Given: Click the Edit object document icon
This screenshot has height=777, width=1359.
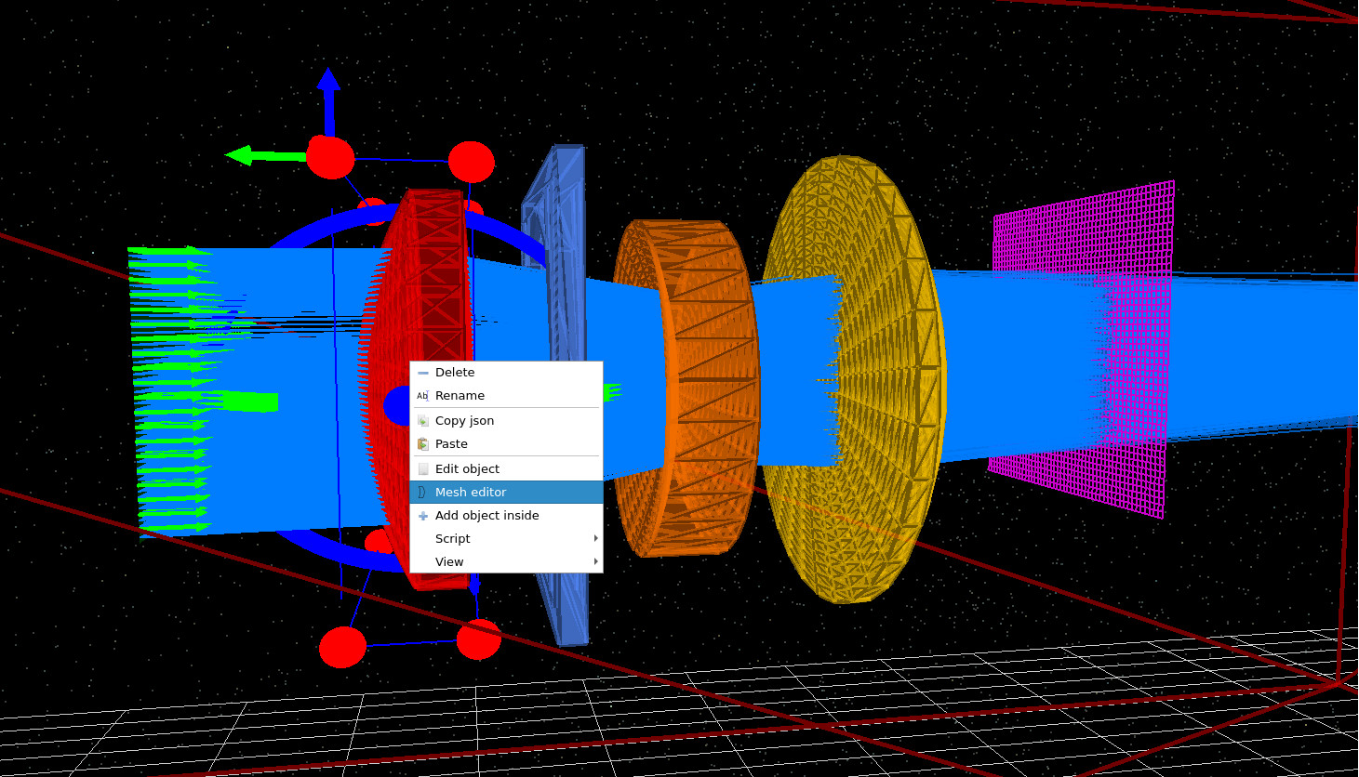Looking at the screenshot, I should (x=422, y=468).
